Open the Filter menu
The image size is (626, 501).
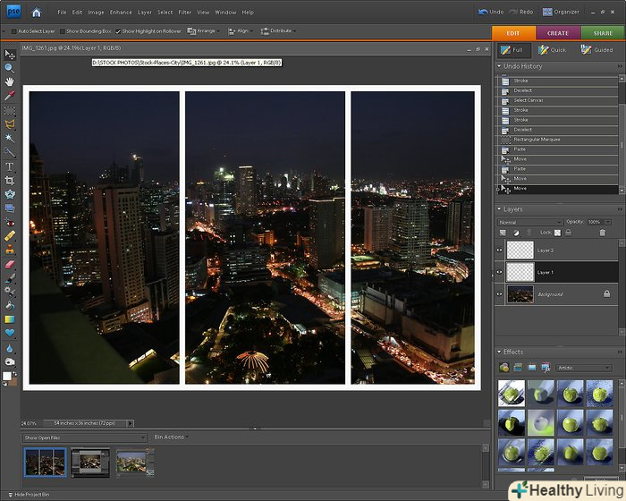[x=184, y=13]
